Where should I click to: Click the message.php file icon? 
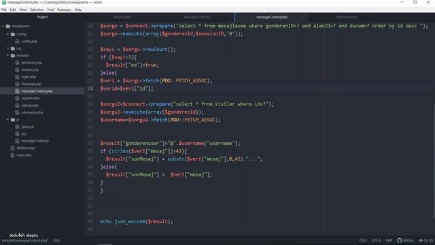(17, 84)
